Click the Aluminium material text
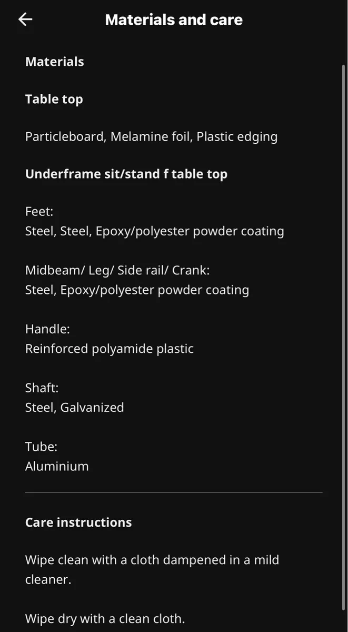The width and height of the screenshot is (348, 632). pos(57,466)
